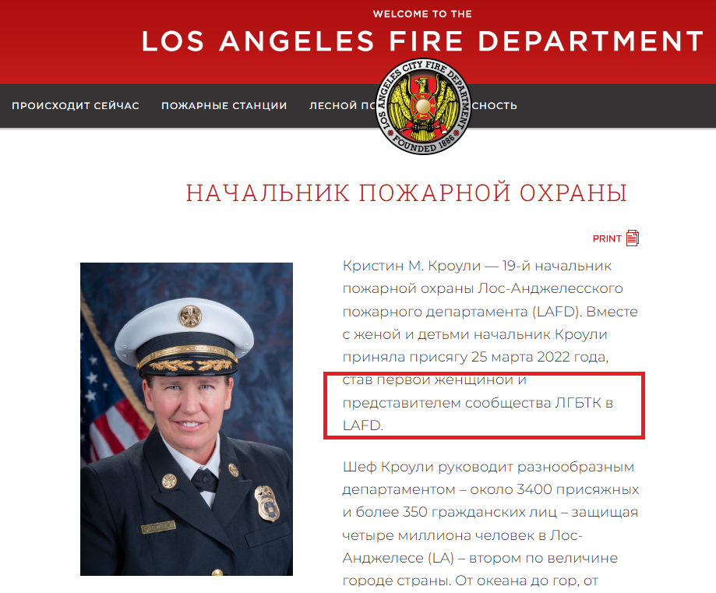This screenshot has width=716, height=593.
Task: Click the text 'и более 350 гражданских лиц'
Action: [450, 512]
